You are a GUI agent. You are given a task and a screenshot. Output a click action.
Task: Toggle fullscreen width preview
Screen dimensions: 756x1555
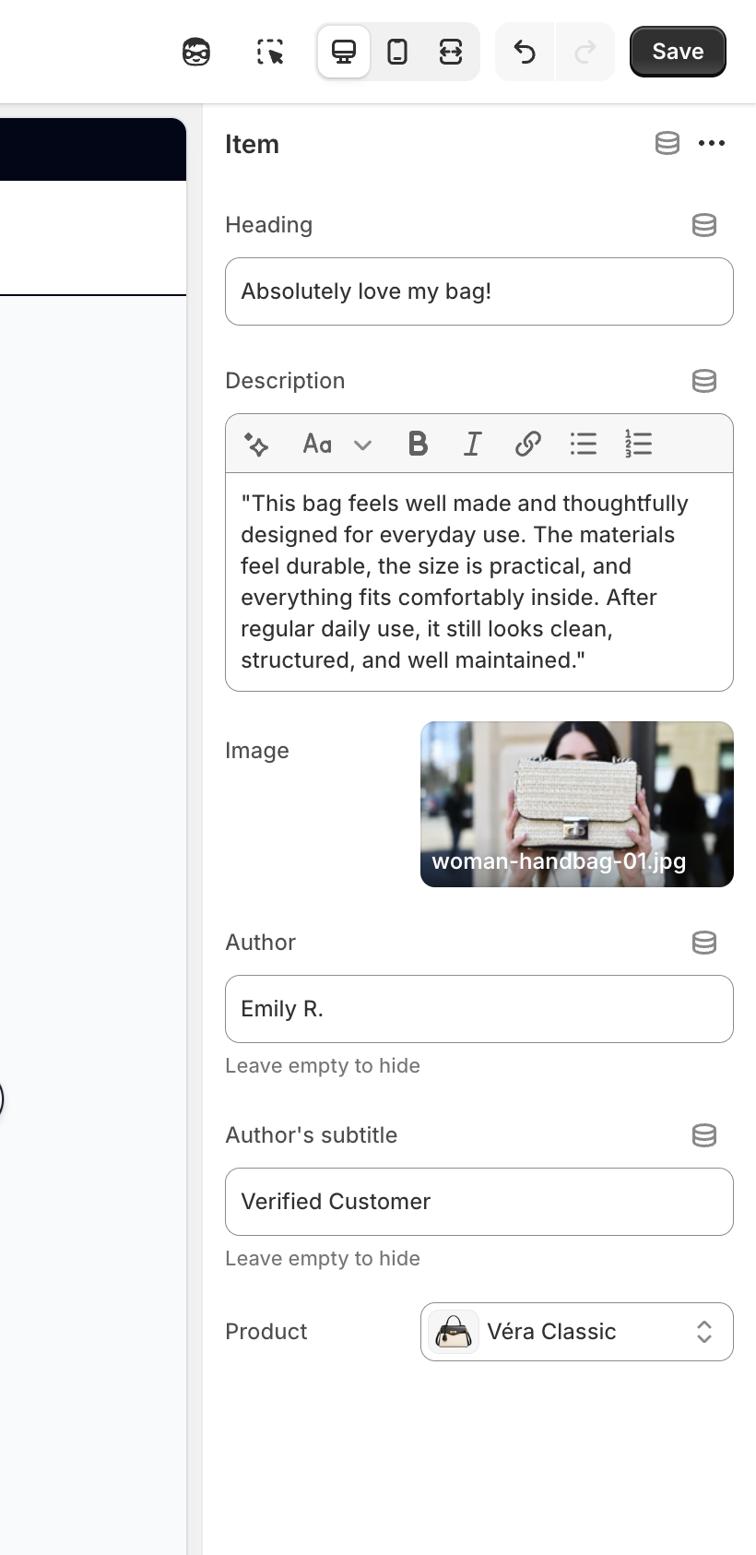click(451, 52)
